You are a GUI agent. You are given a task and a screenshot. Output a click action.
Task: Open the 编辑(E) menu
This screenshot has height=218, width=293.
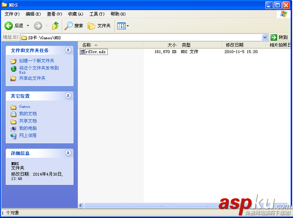(33, 14)
